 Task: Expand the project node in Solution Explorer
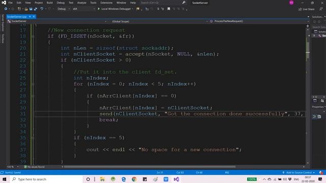pyautogui.click(x=314, y=36)
